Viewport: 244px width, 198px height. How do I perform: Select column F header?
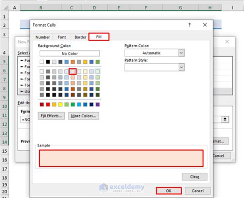pos(146,8)
